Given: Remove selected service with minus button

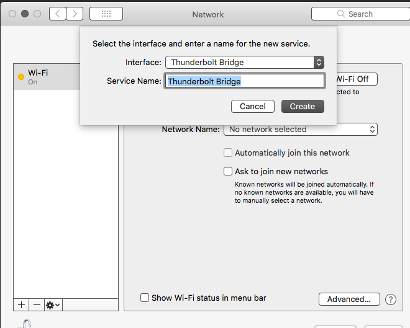Looking at the screenshot, I should [x=37, y=305].
